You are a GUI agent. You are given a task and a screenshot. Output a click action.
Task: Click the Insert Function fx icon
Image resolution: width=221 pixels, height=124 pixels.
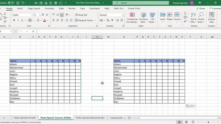33,31
